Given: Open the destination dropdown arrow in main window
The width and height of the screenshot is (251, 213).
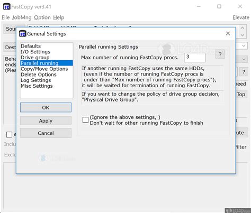Looking at the screenshot, I should pos(244,46).
